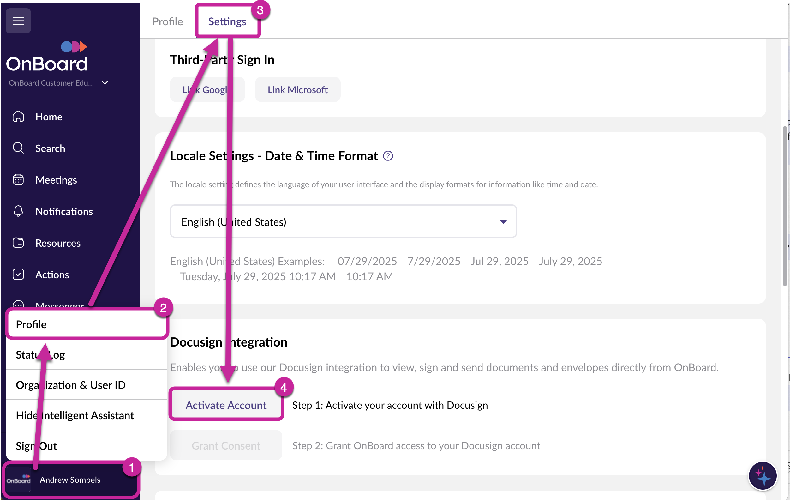
Task: Click the Activate Account button
Action: tap(226, 405)
